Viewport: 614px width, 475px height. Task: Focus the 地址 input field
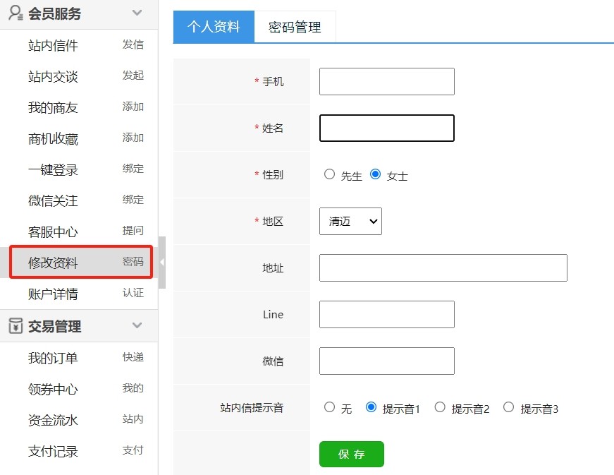coord(443,267)
